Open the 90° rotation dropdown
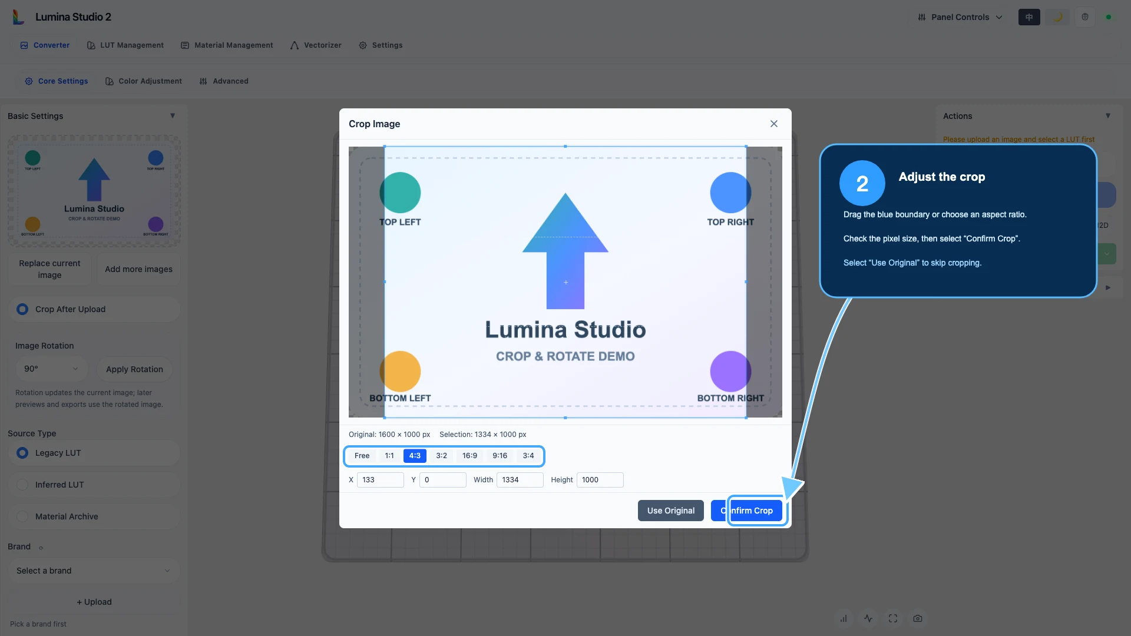 click(51, 369)
